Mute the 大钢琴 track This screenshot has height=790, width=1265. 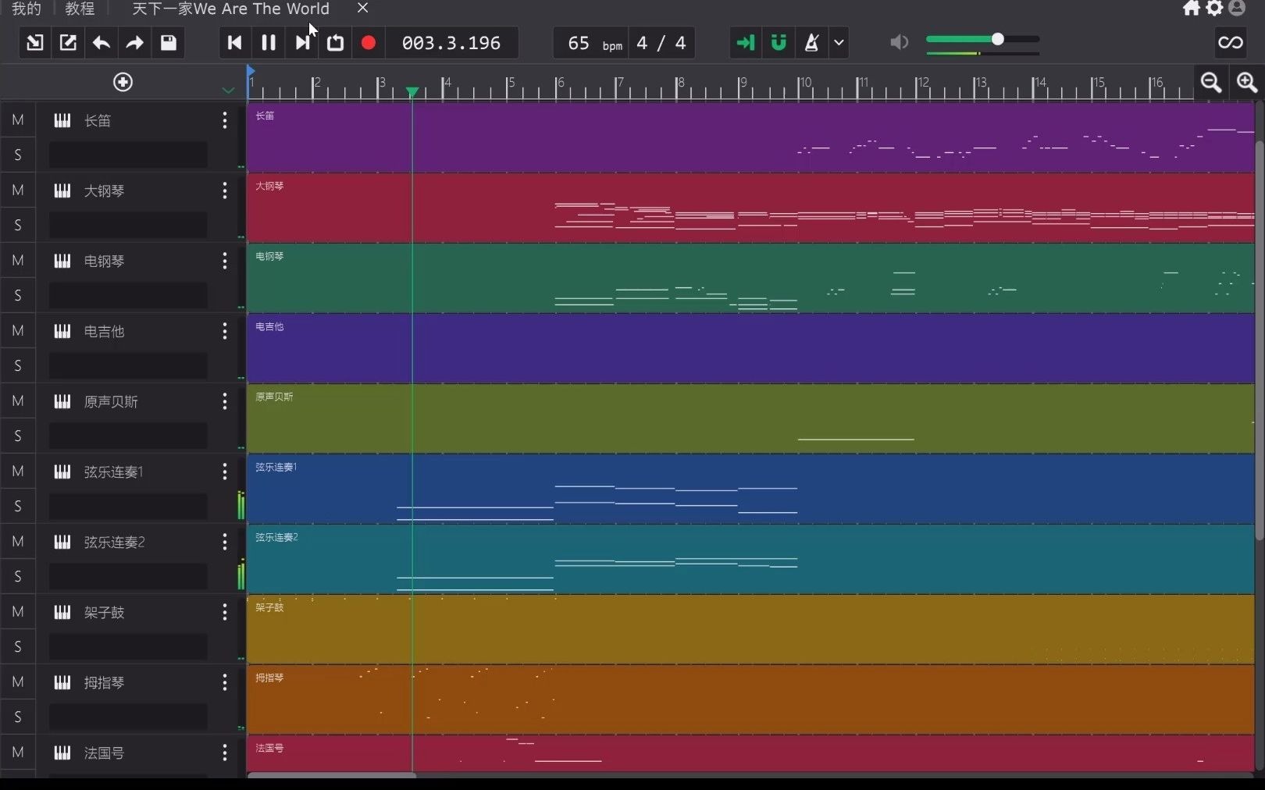point(18,190)
